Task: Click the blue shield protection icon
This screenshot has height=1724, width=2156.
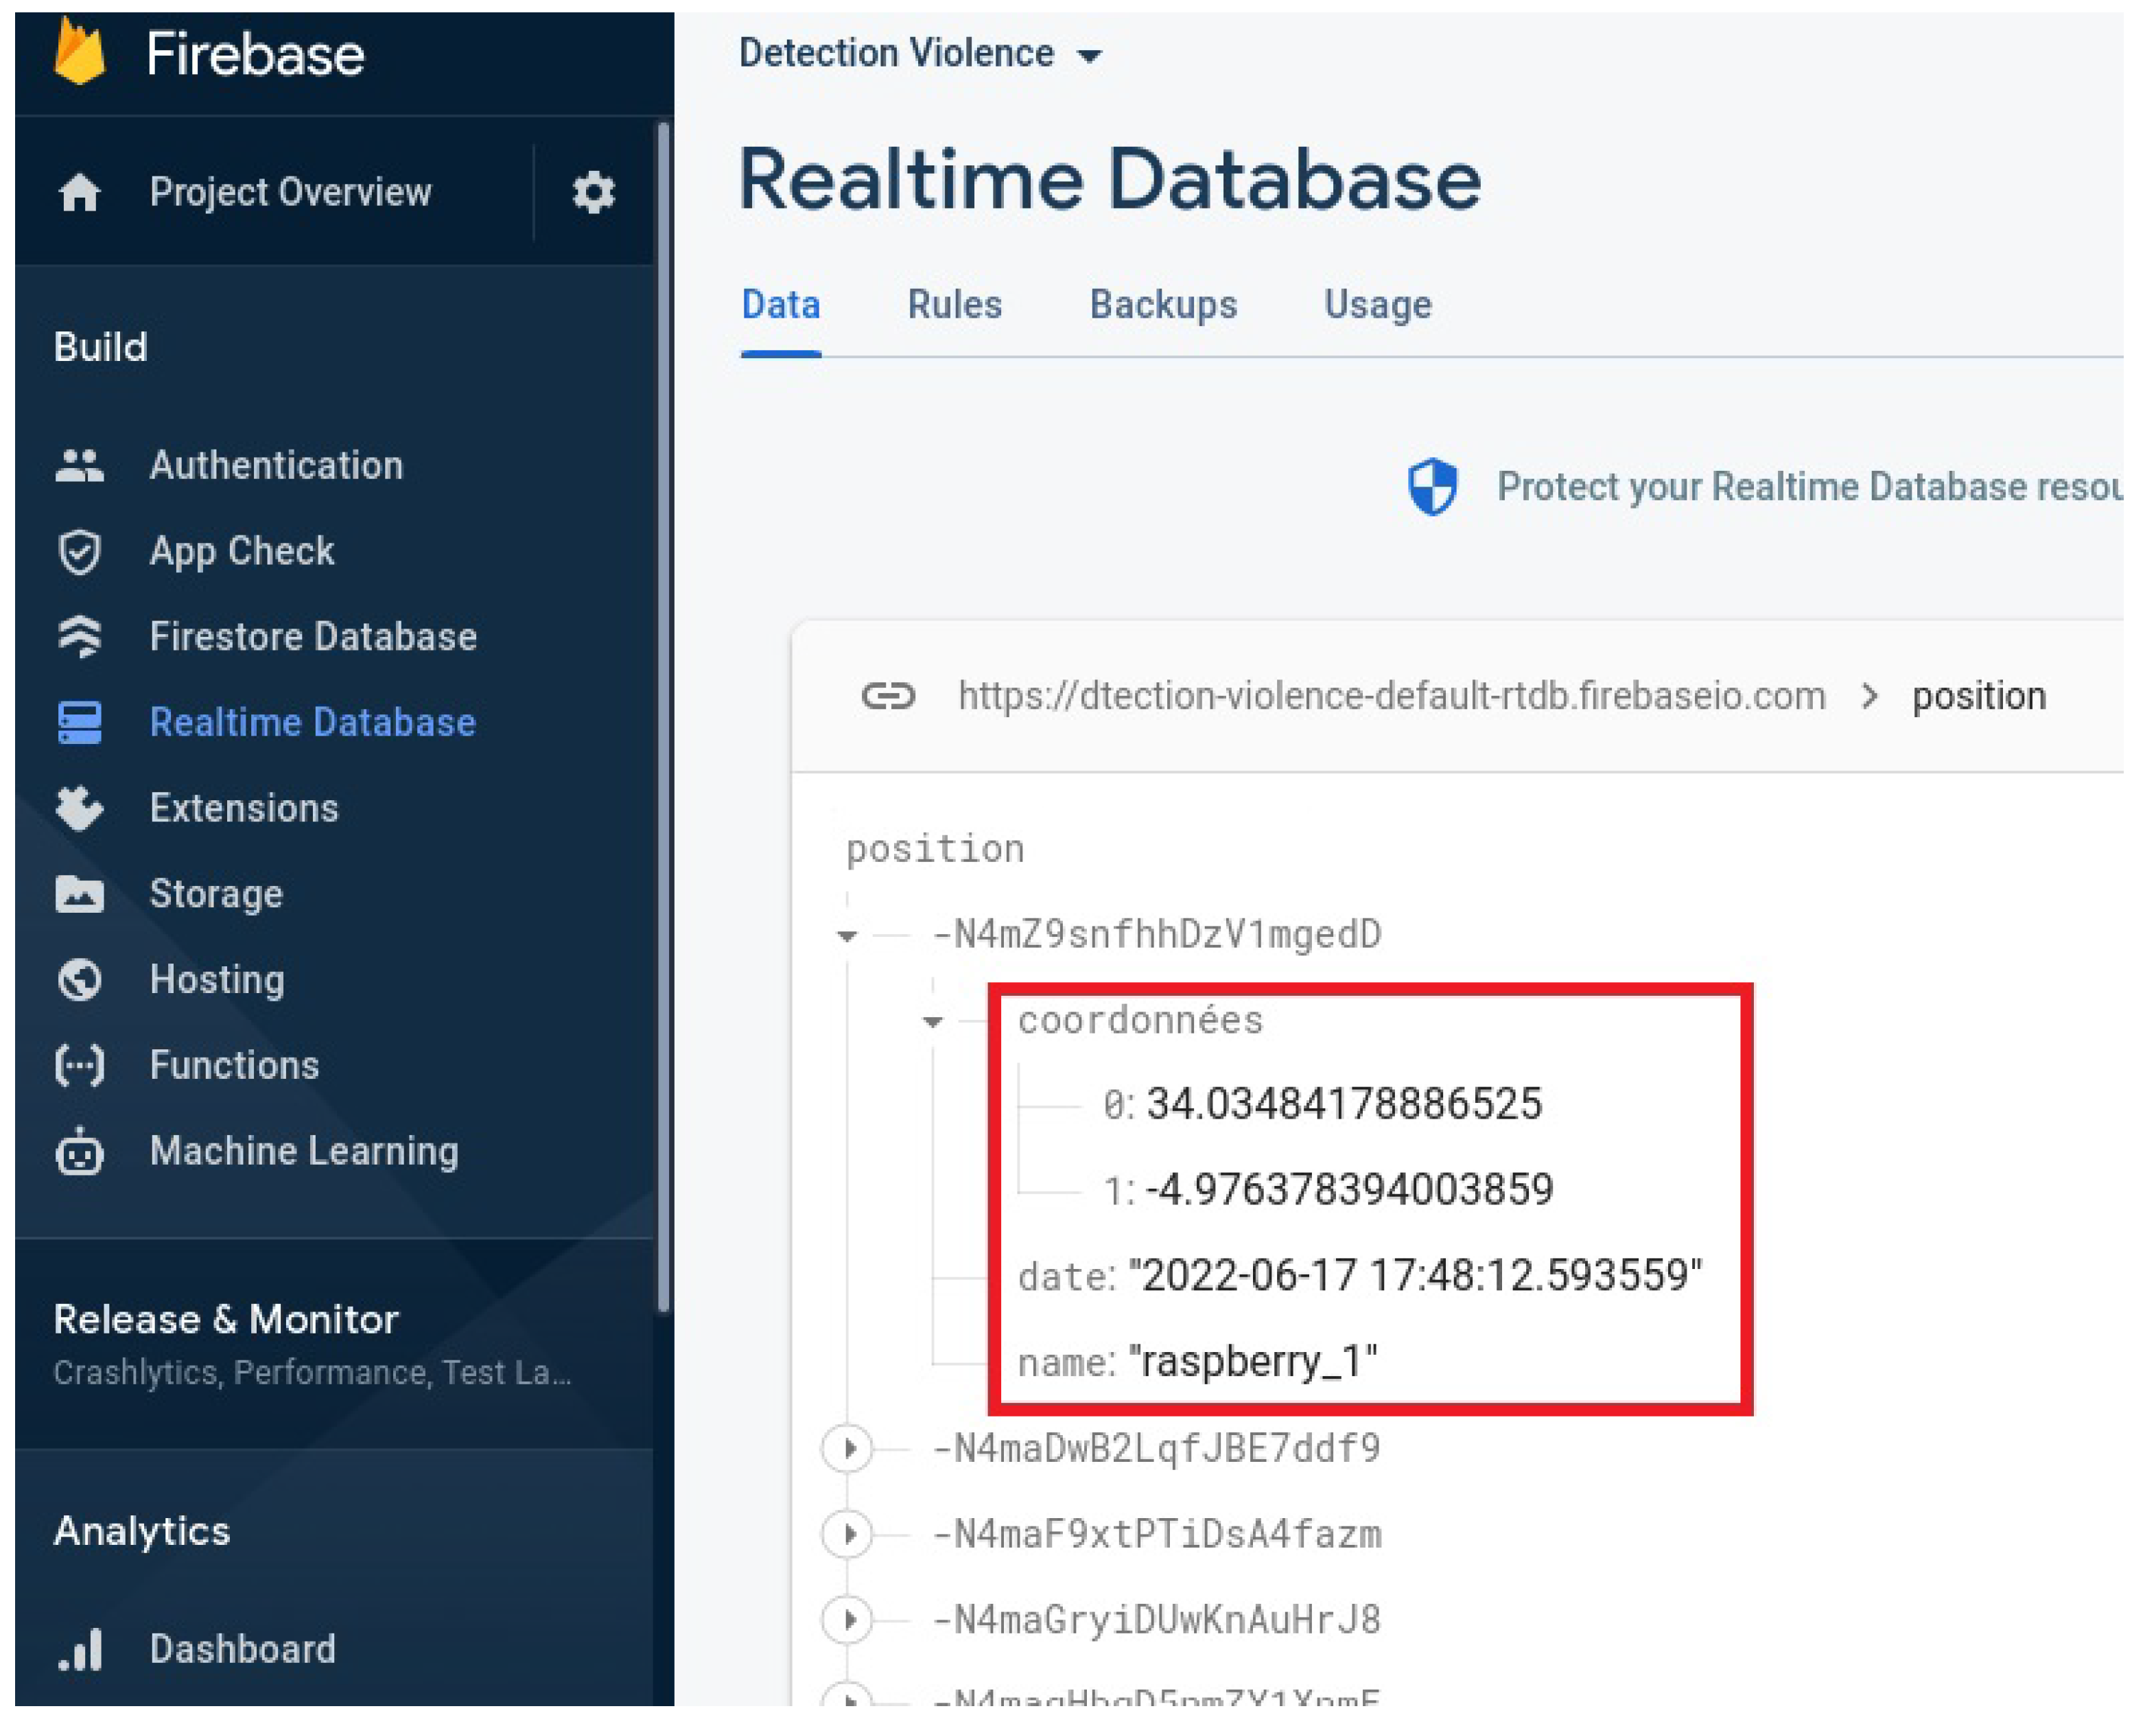Action: [x=1432, y=487]
